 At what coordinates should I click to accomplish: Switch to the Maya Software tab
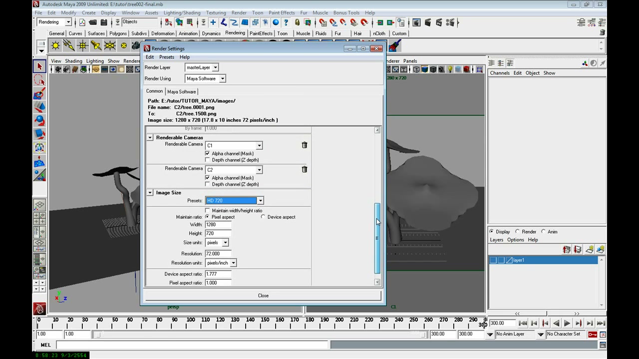click(182, 92)
